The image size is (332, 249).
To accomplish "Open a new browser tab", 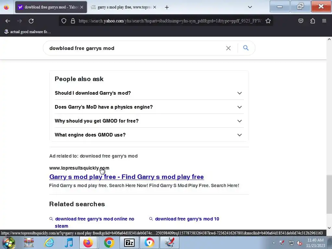I will [x=167, y=7].
